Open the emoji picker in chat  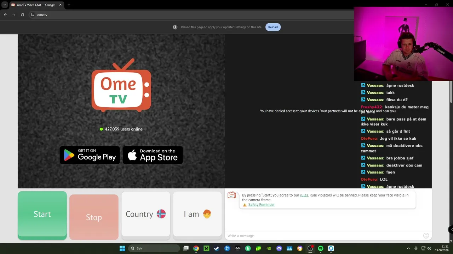click(426, 236)
